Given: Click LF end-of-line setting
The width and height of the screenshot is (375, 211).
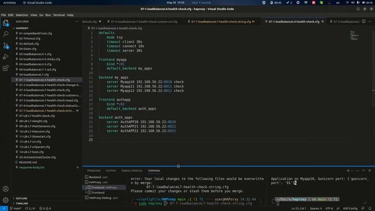Looking at the screenshot, I should [338, 209].
